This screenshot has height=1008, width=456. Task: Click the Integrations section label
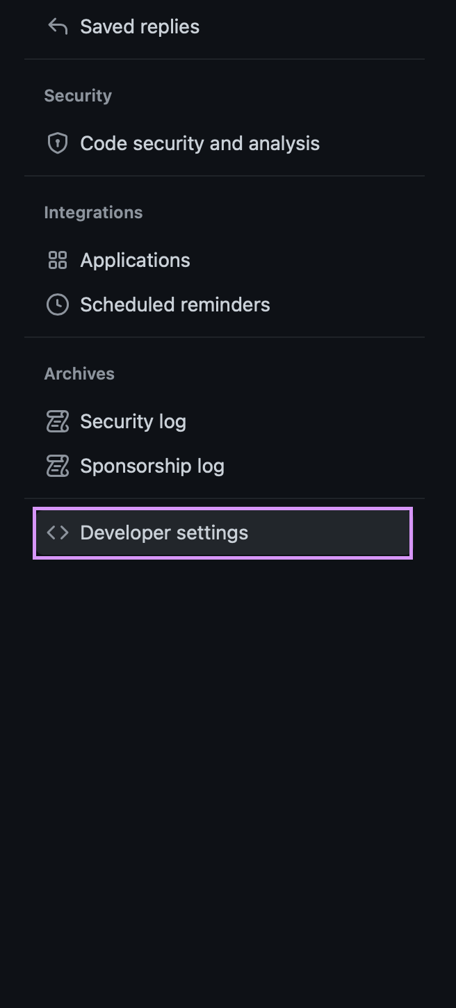(x=93, y=212)
